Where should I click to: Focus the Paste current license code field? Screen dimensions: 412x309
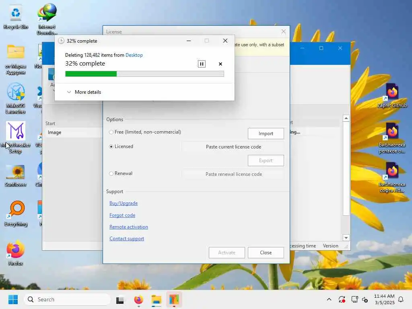[233, 147]
